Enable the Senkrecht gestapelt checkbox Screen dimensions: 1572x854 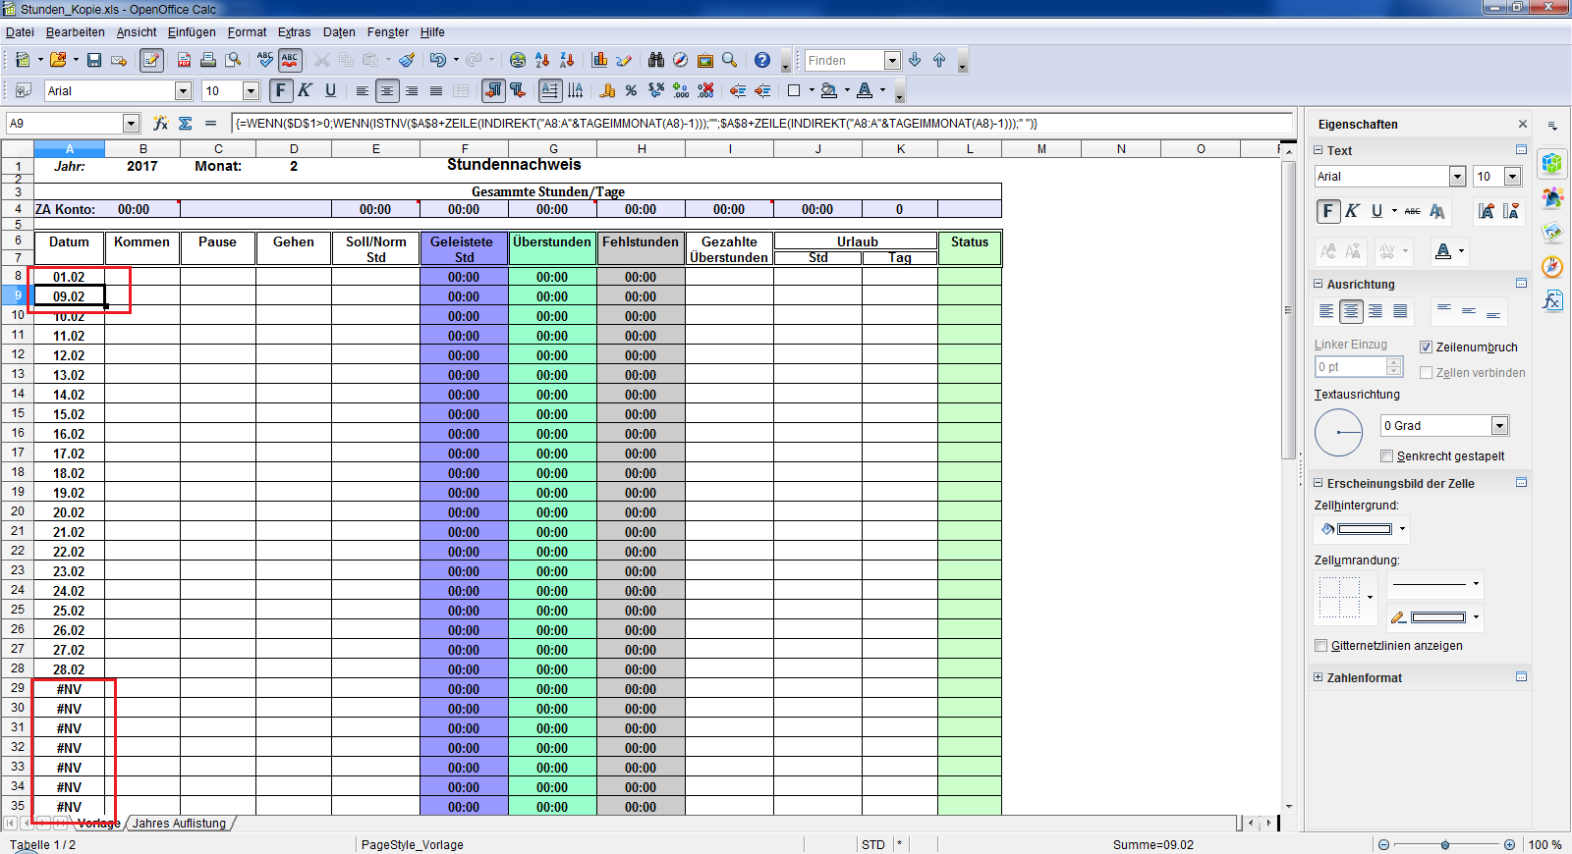[1386, 456]
